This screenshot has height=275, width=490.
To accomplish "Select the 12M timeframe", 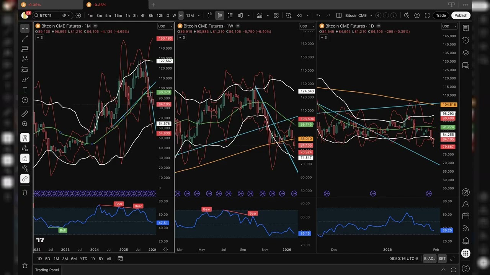I will 190,15.
